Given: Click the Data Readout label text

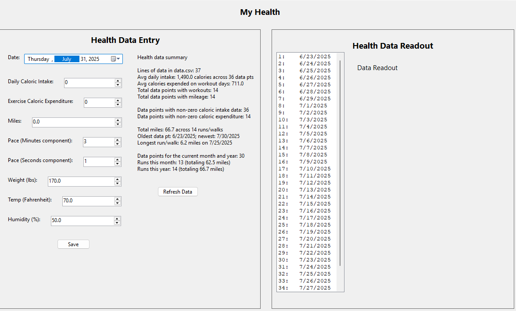Looking at the screenshot, I should 377,68.
